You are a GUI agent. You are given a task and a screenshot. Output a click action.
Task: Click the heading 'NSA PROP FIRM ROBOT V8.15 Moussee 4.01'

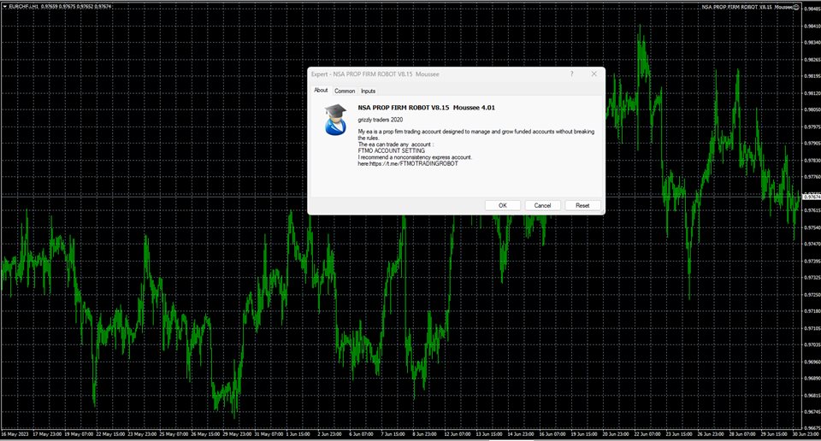[x=426, y=108]
